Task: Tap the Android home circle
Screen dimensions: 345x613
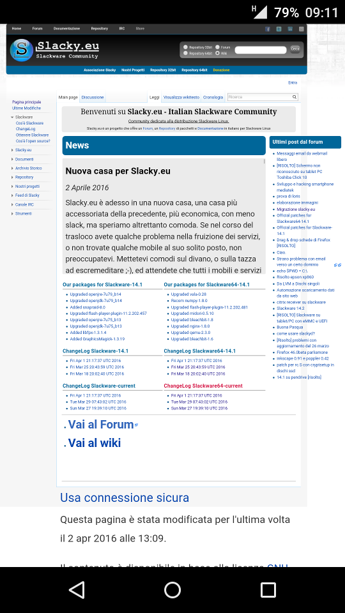Action: point(172,589)
